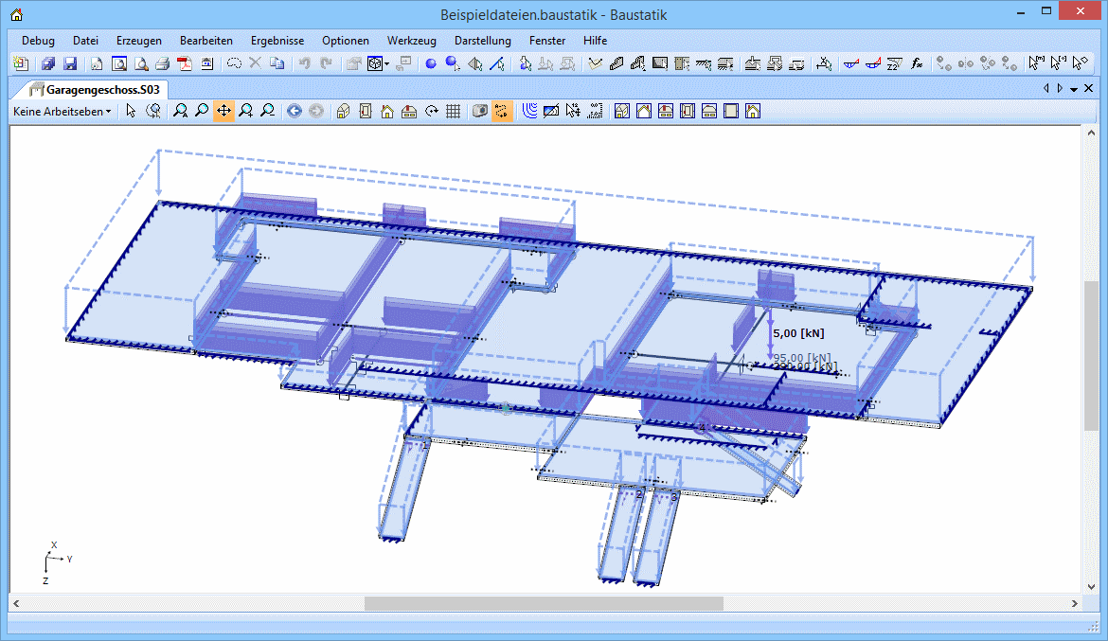Open the document tab list dropdown arrow
Viewport: 1108px width, 641px height.
[x=1074, y=89]
